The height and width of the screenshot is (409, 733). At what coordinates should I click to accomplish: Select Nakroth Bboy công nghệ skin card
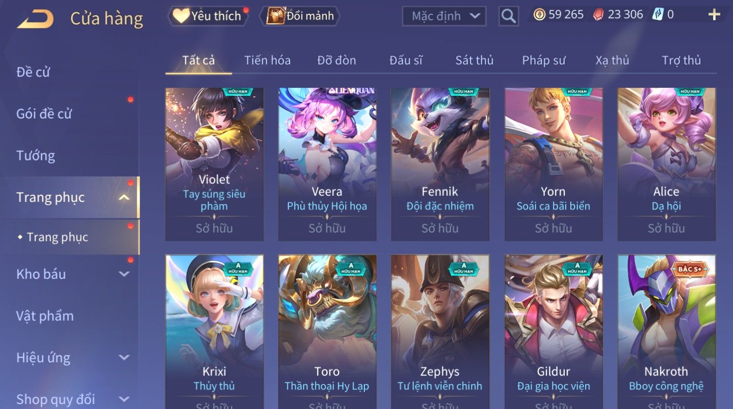point(666,331)
